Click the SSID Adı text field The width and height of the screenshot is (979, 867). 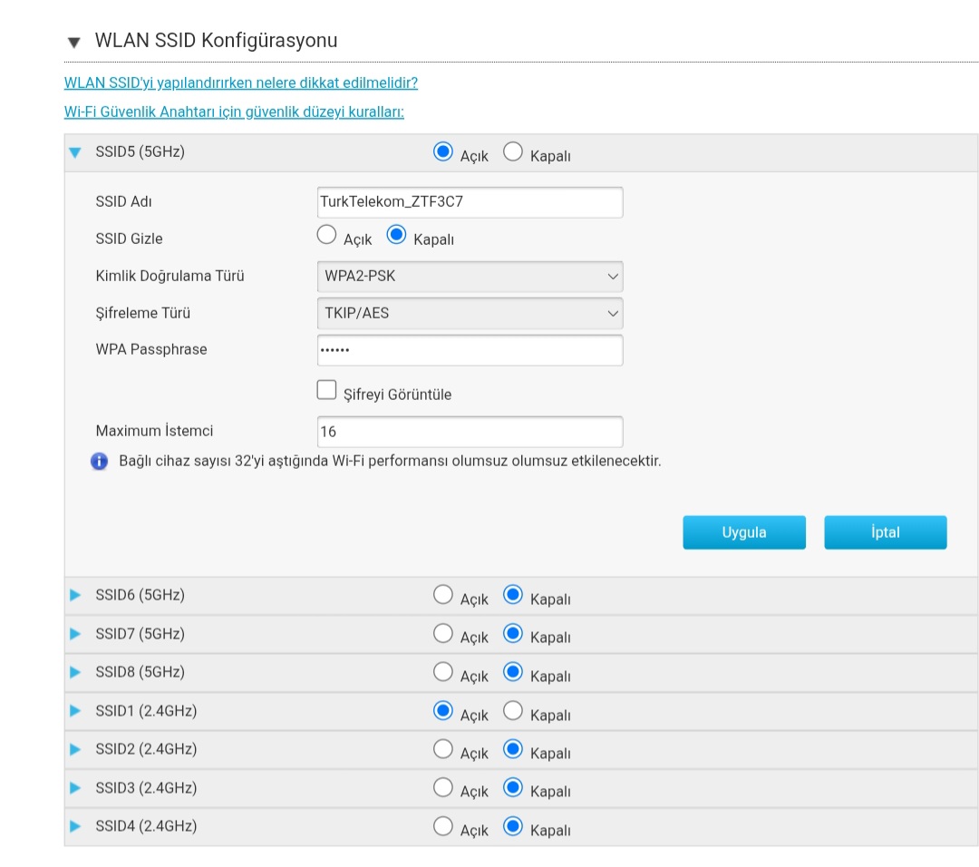(470, 202)
